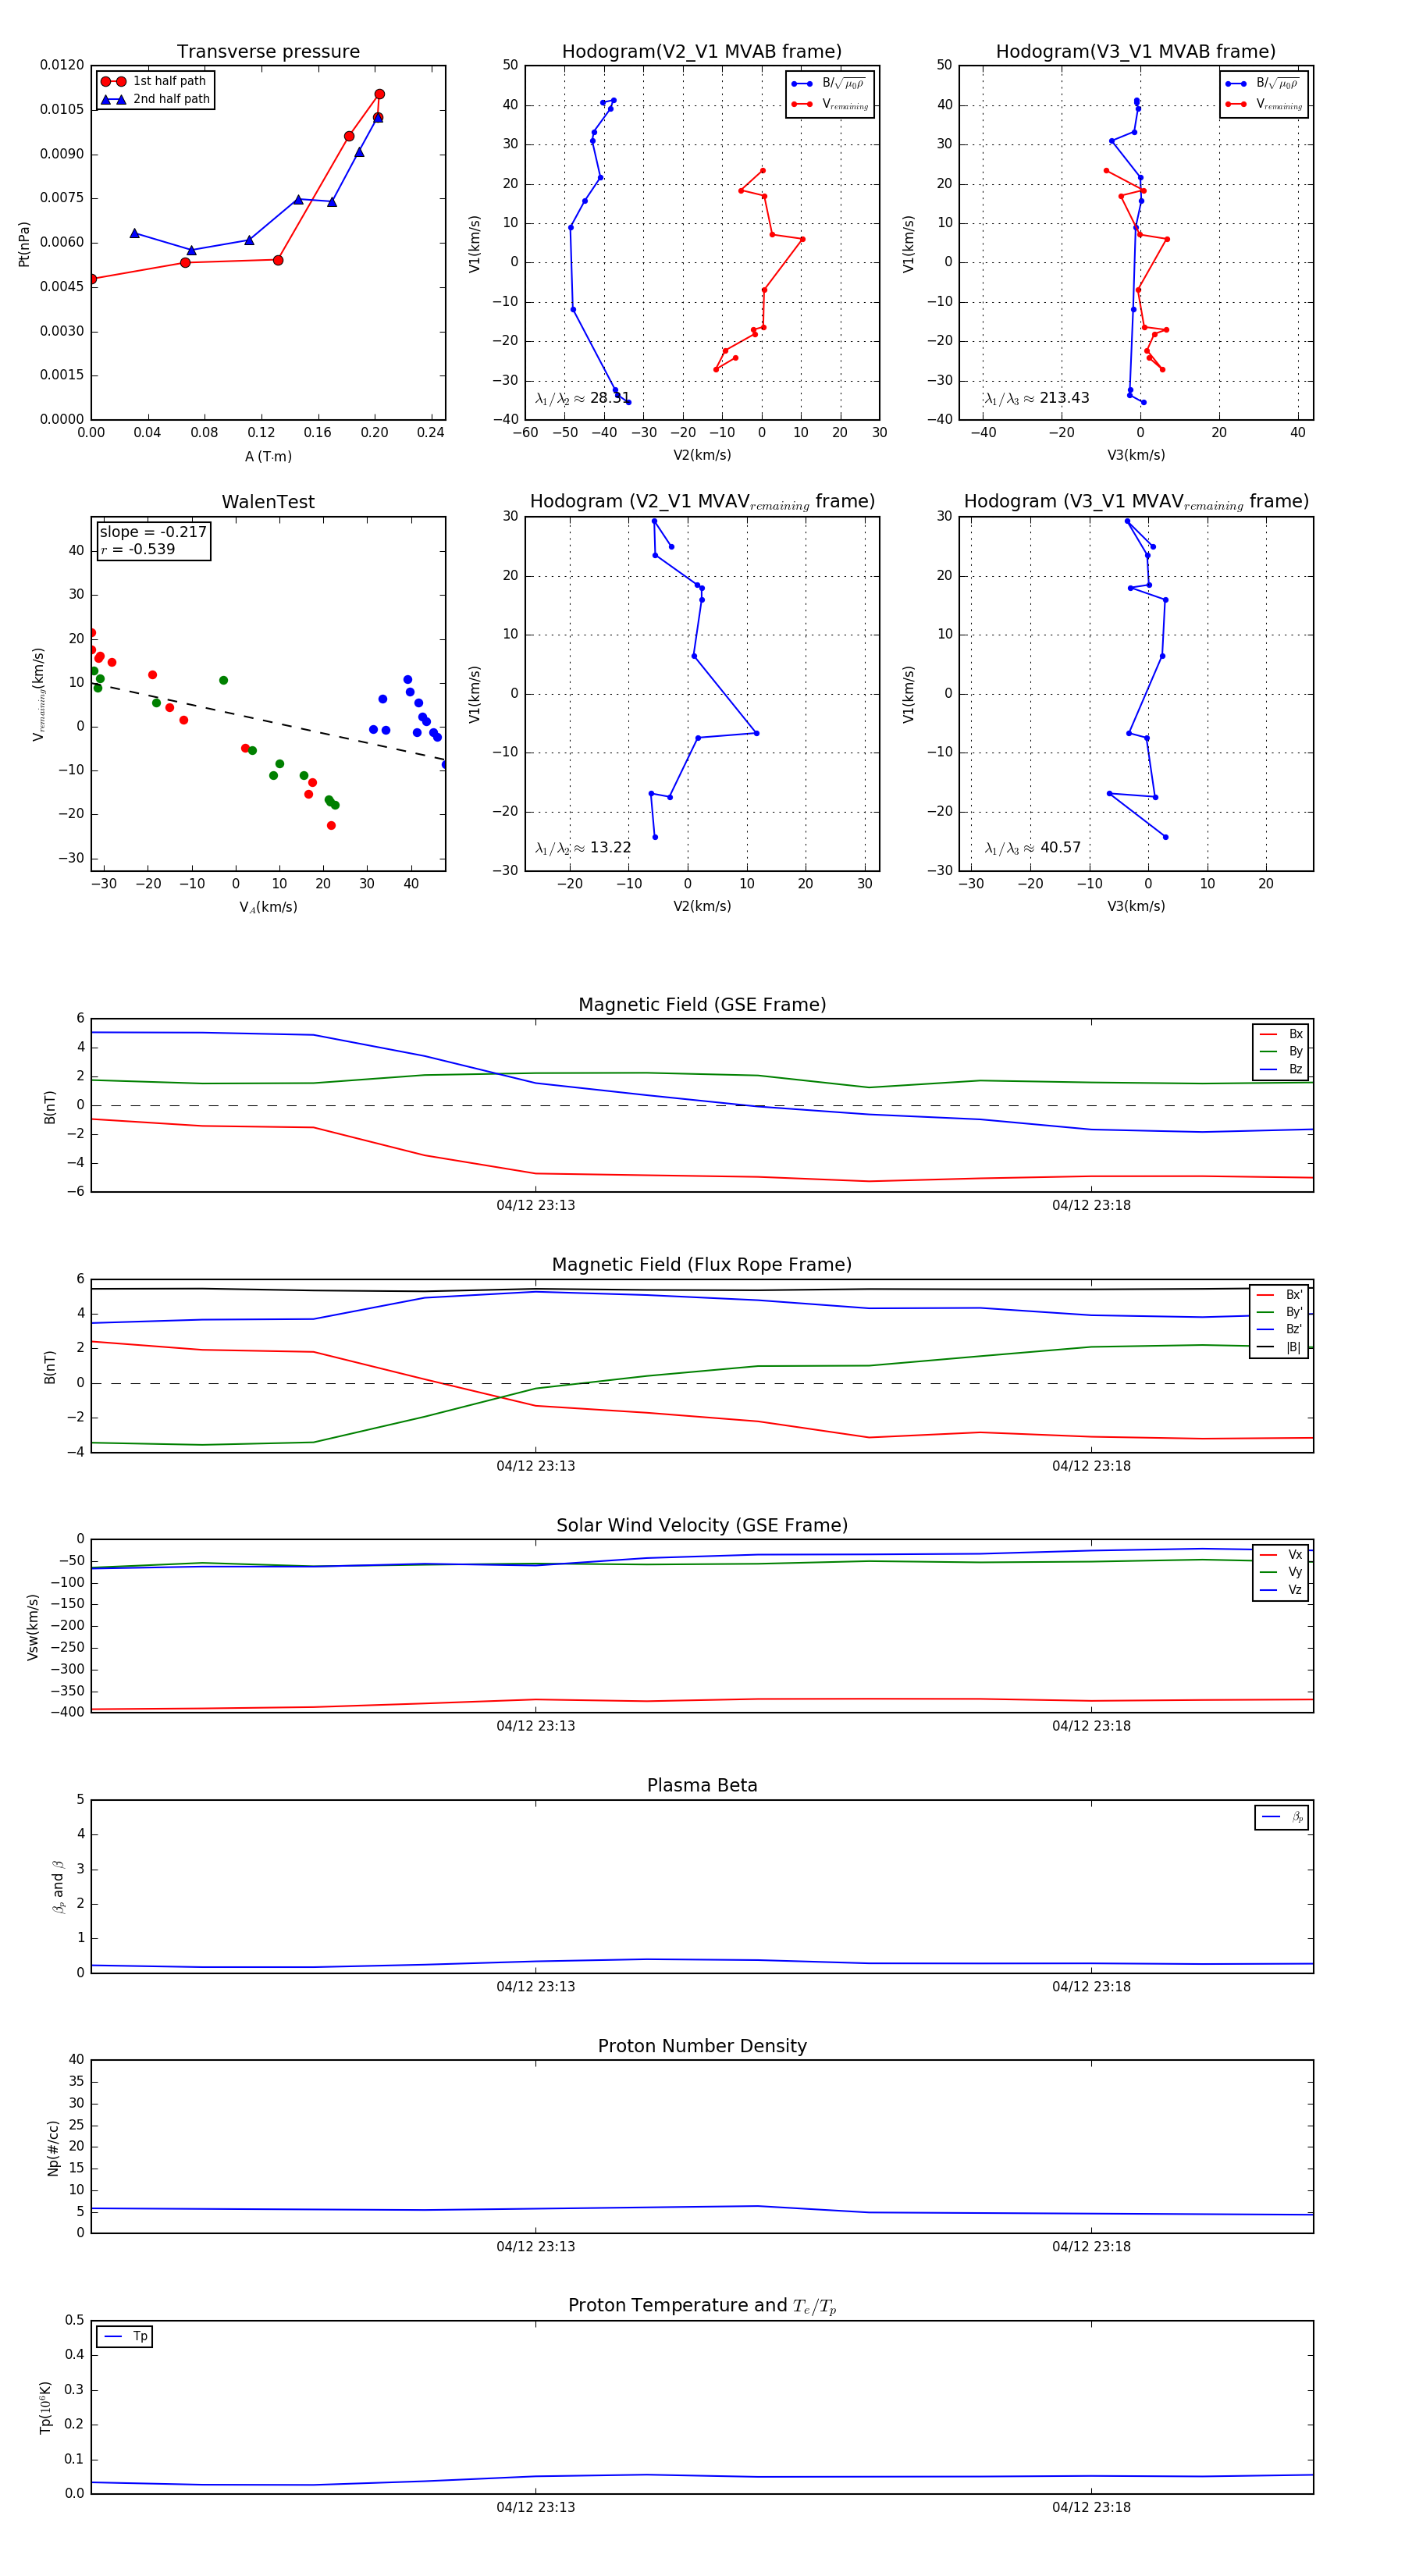Click 'V3(km/s)' label under V3_V1 MVAB hodogram

(x=1136, y=455)
